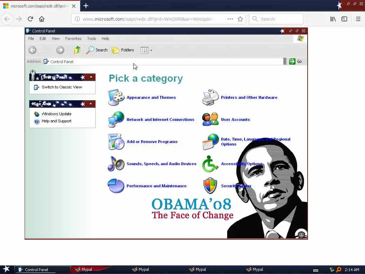Open the File menu
The width and height of the screenshot is (365, 274).
point(31,39)
